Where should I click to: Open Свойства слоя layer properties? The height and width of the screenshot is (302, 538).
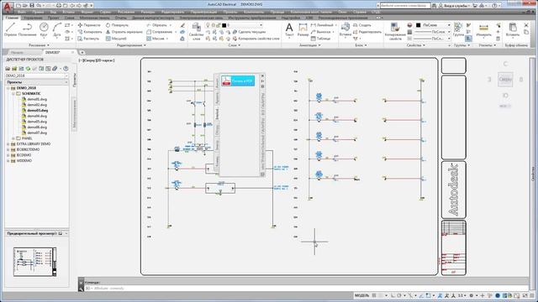[x=196, y=32]
